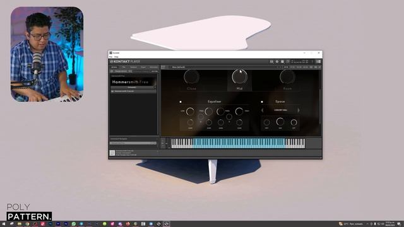Switch to the Expert browser tab

pyautogui.click(x=143, y=67)
